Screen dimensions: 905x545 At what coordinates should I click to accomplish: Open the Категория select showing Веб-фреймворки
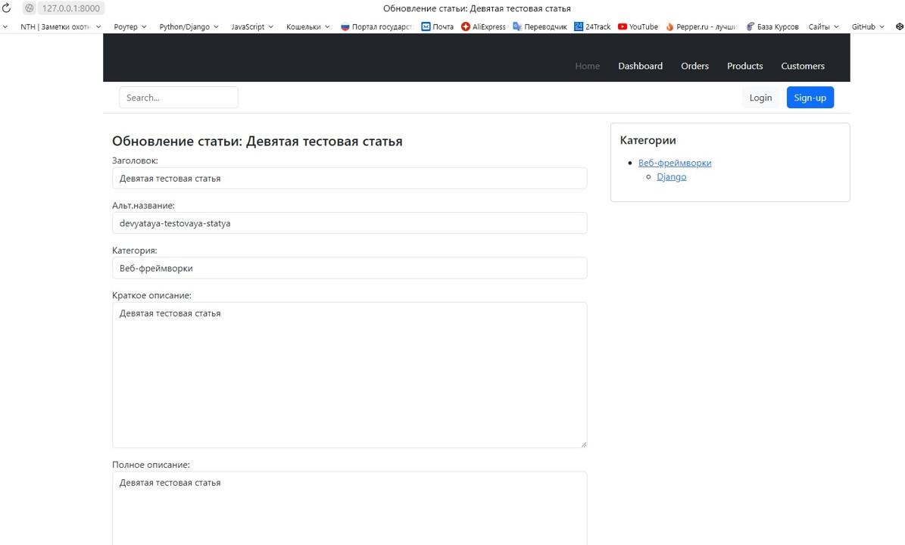[350, 268]
